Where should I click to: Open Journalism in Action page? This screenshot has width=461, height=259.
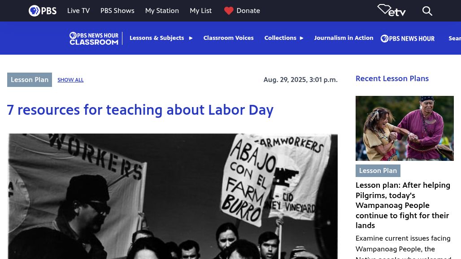click(x=344, y=38)
